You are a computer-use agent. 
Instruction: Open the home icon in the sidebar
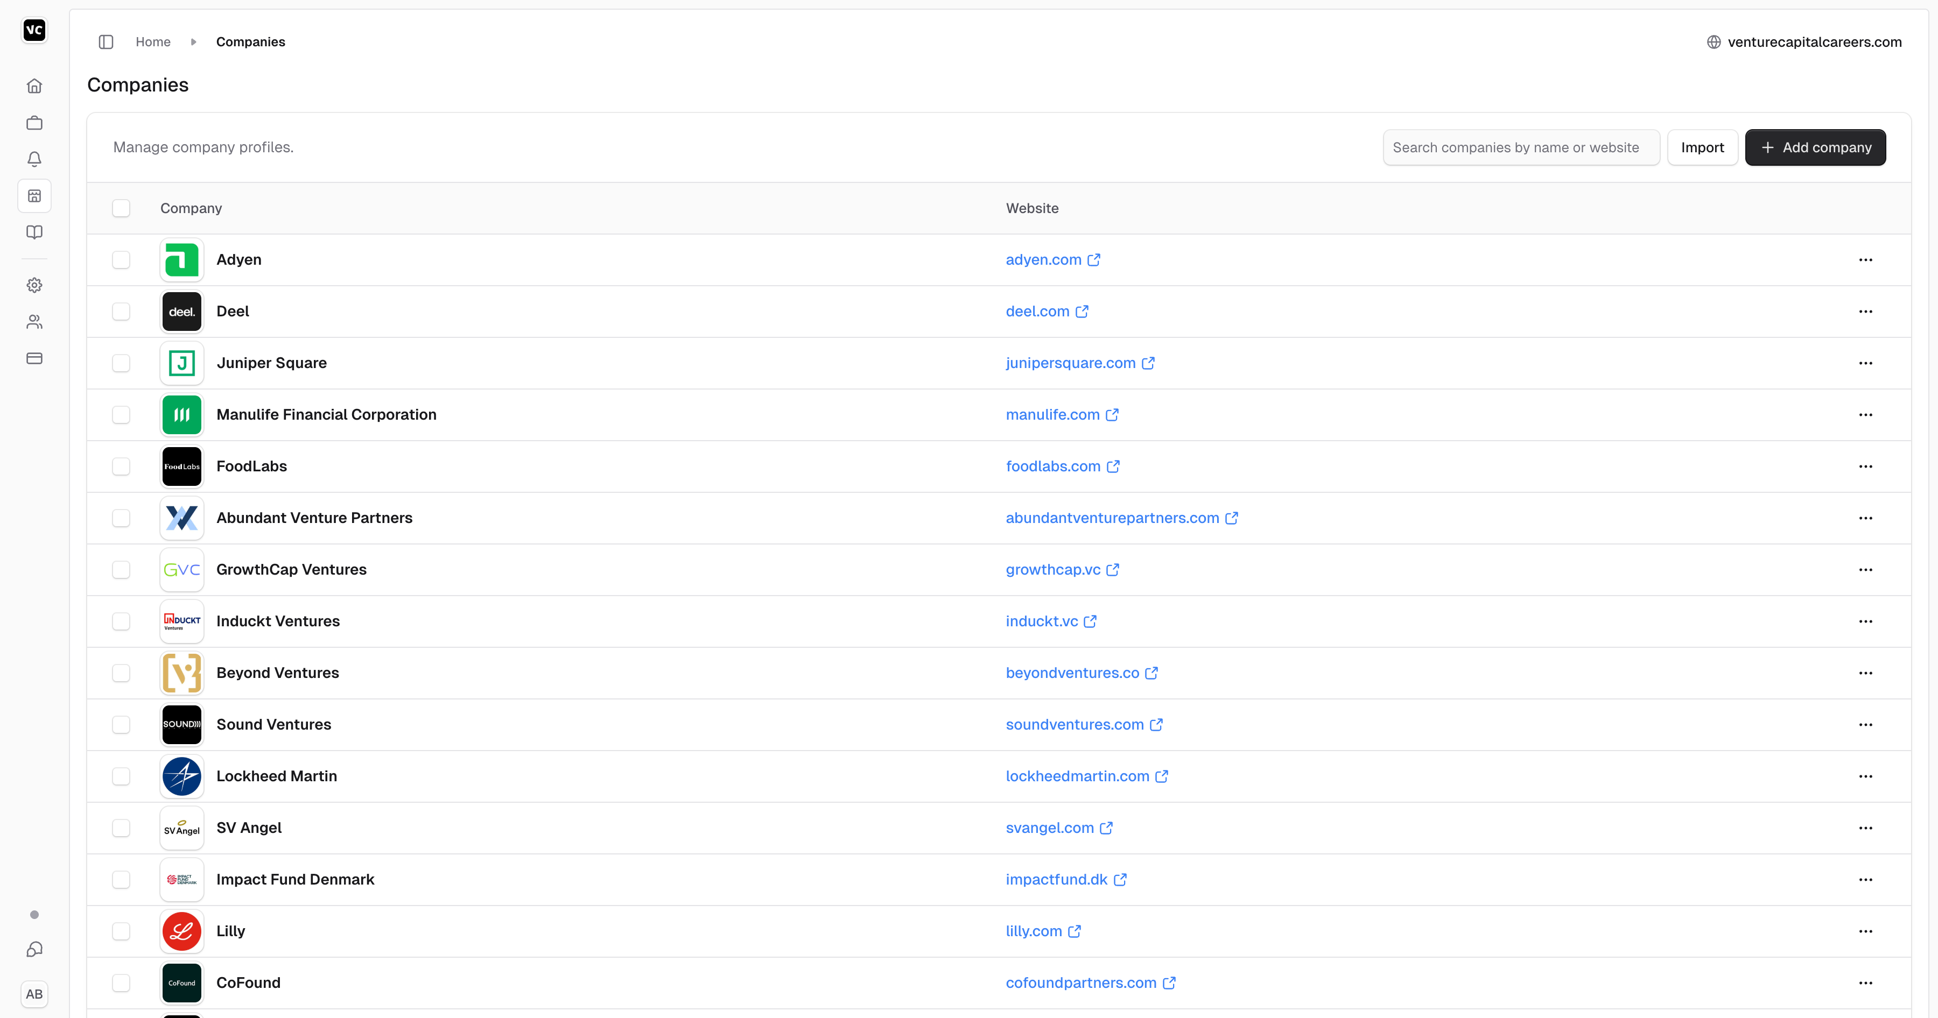[x=34, y=87]
